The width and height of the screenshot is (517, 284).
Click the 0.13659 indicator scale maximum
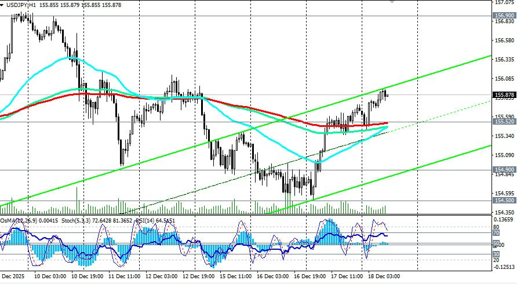(x=504, y=219)
